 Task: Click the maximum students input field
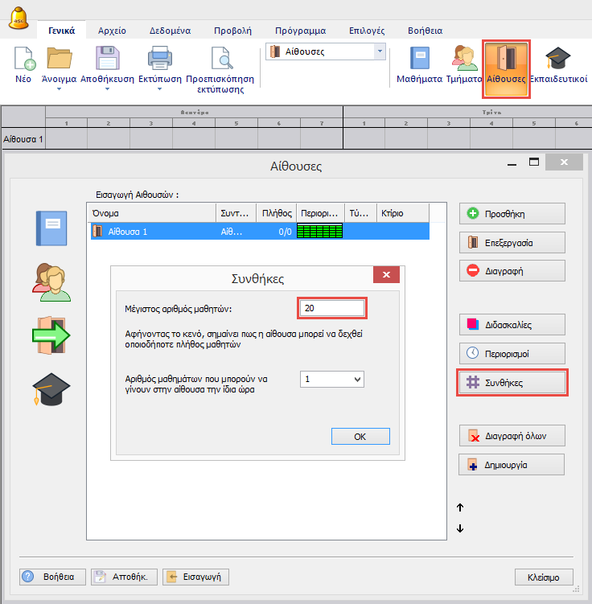coord(332,308)
